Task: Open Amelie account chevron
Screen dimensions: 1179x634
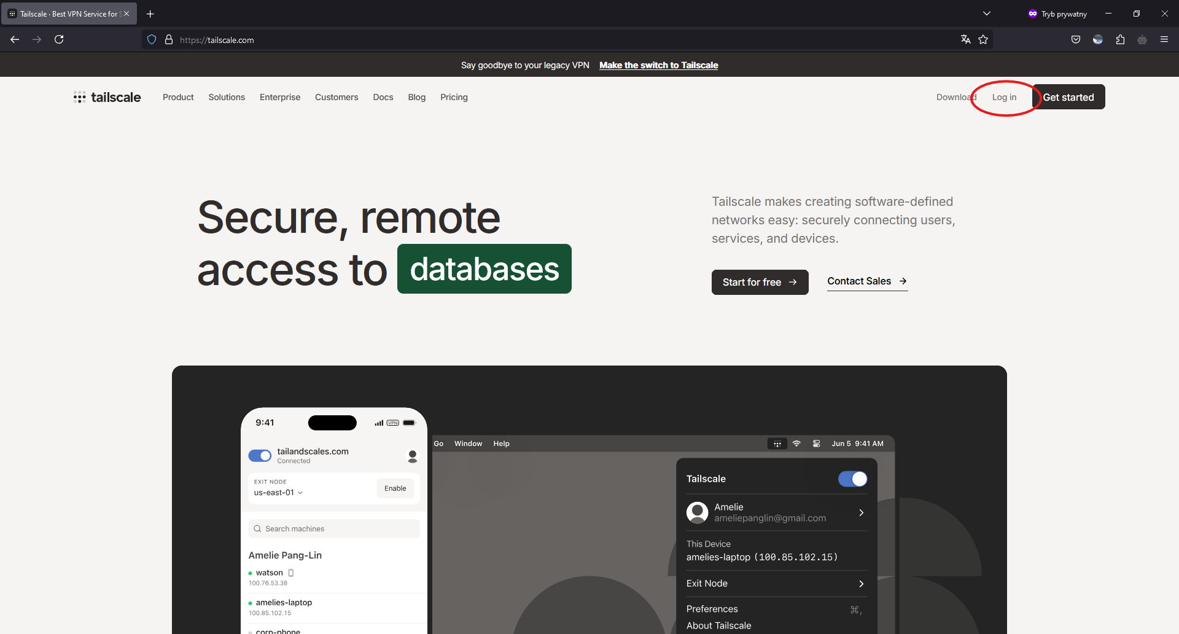Action: (862, 512)
